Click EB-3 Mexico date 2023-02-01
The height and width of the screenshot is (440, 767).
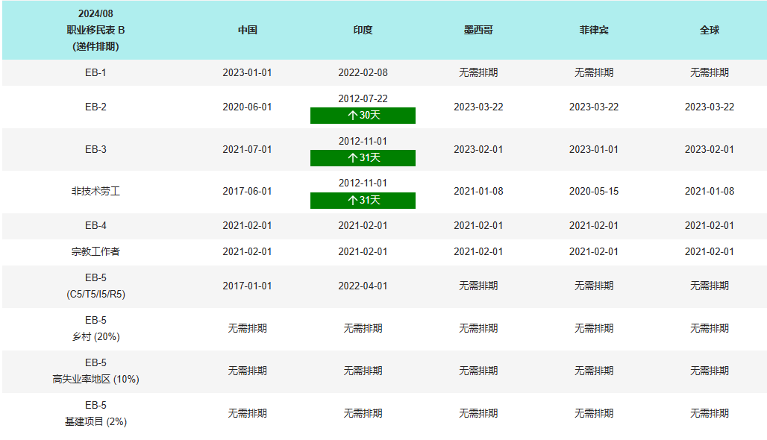pos(478,149)
